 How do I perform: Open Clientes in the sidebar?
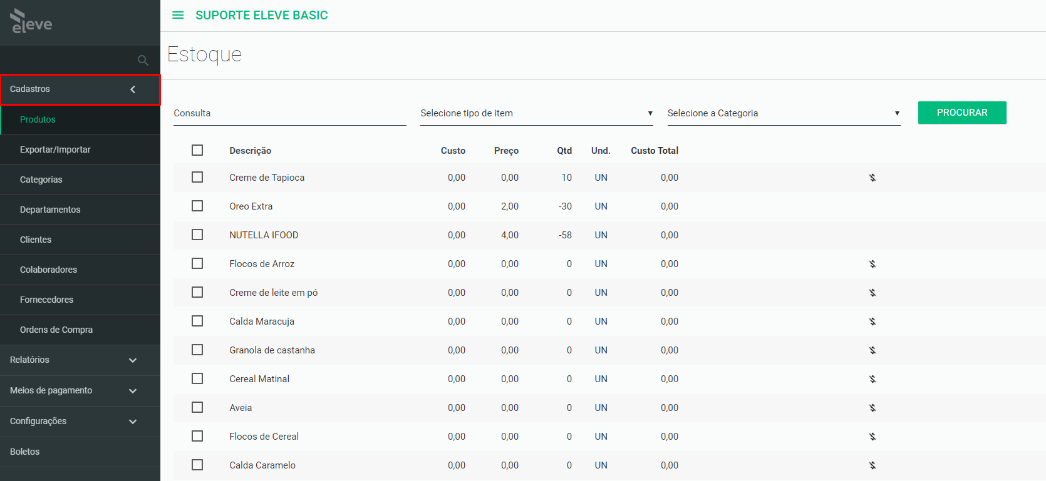point(80,240)
